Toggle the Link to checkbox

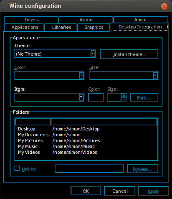click(x=17, y=168)
